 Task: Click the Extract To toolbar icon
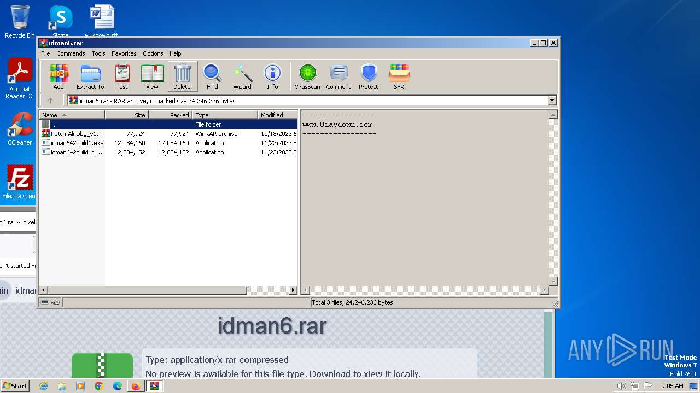pyautogui.click(x=90, y=76)
